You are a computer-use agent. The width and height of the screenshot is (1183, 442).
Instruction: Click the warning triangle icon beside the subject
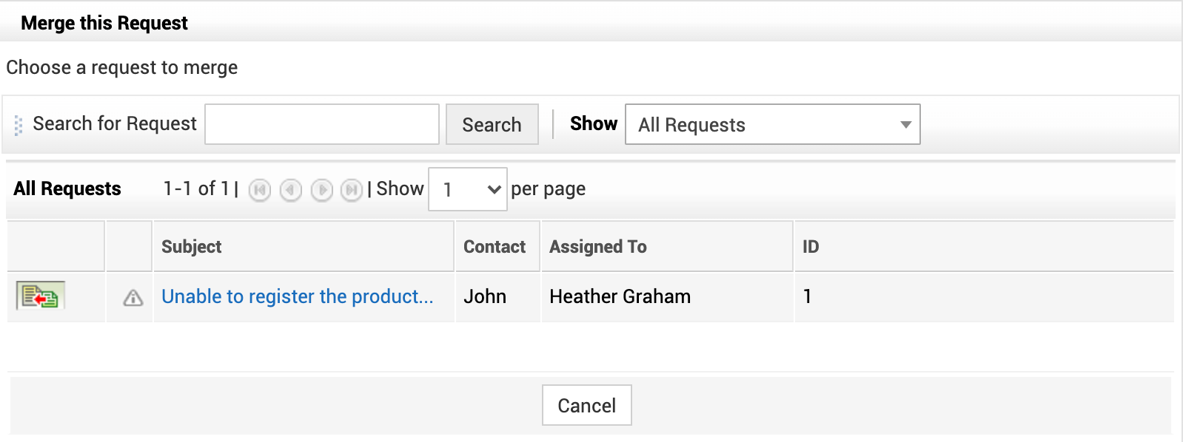click(133, 298)
